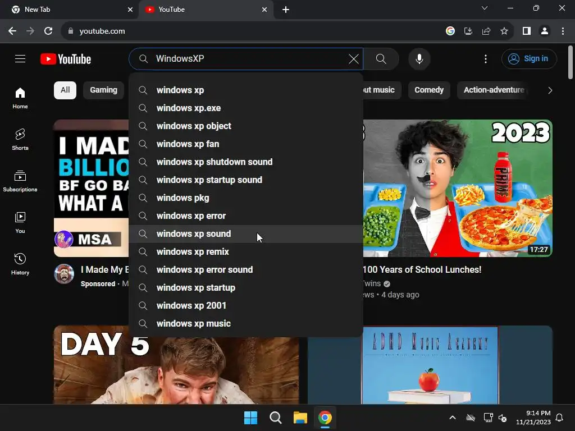This screenshot has height=431, width=575.
Task: Clear the search box with the X
Action: click(354, 58)
